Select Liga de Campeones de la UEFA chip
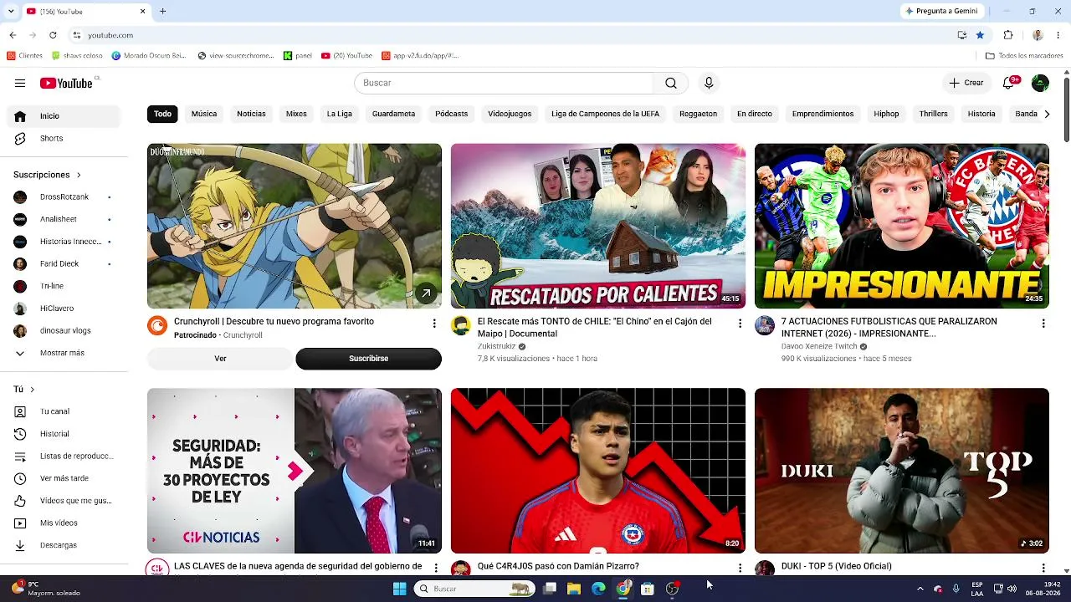 click(605, 114)
